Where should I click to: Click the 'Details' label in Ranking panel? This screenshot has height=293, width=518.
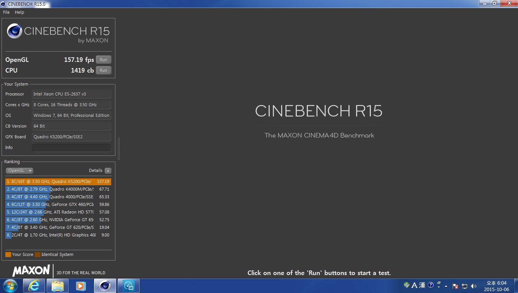pos(96,170)
